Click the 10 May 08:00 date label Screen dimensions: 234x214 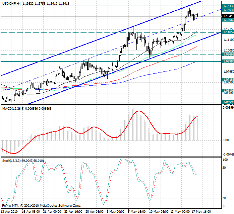tap(159, 212)
